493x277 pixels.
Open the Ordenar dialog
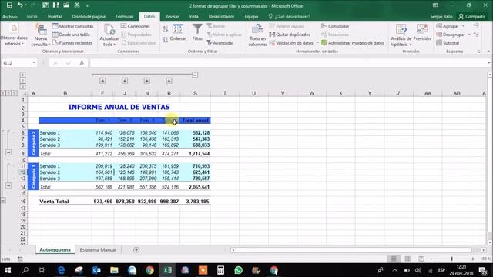point(178,32)
